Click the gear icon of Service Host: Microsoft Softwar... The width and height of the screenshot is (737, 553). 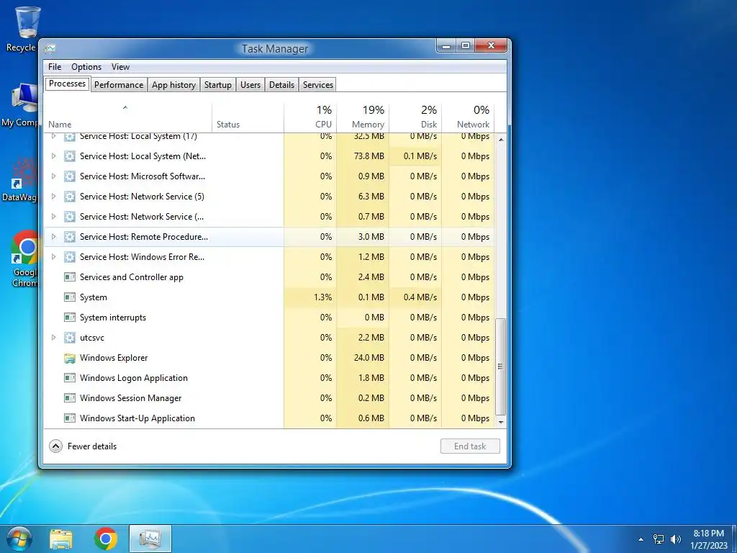click(70, 176)
